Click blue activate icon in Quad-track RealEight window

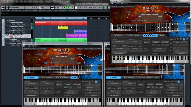click(112, 4)
